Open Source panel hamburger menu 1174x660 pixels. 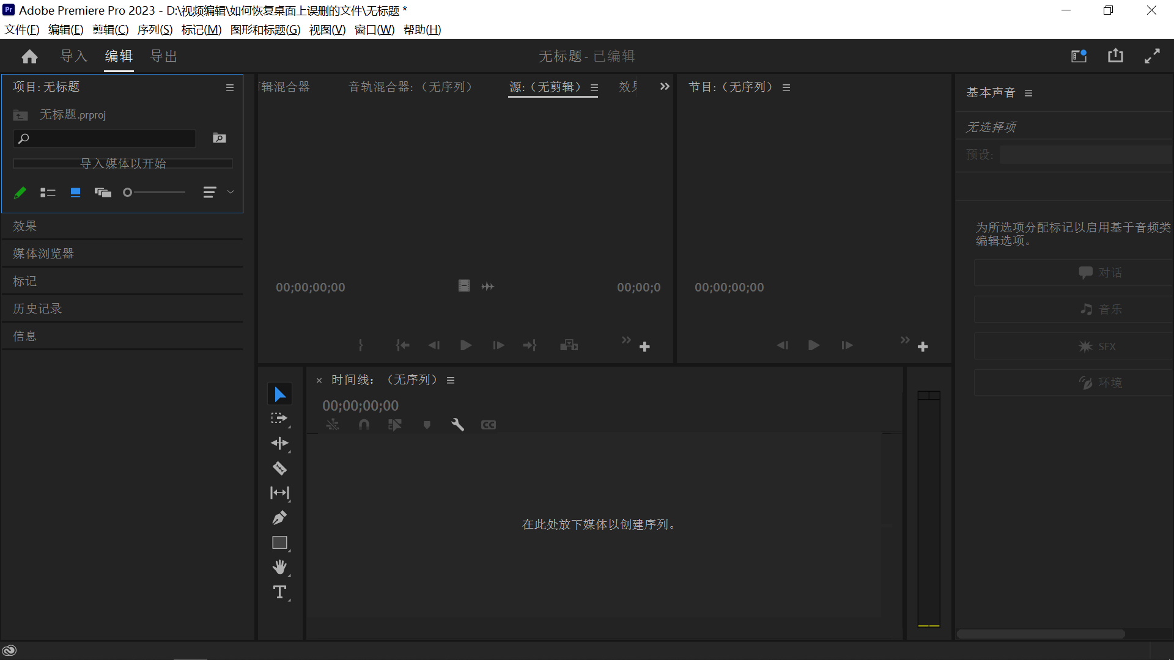coord(594,87)
